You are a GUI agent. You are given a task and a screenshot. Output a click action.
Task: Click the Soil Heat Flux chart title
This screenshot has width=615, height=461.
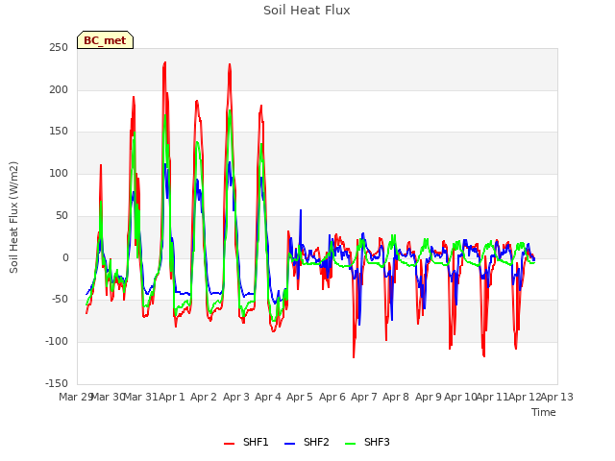307,11
